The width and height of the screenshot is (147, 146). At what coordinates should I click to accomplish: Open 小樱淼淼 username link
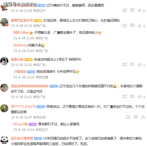[19, 72]
